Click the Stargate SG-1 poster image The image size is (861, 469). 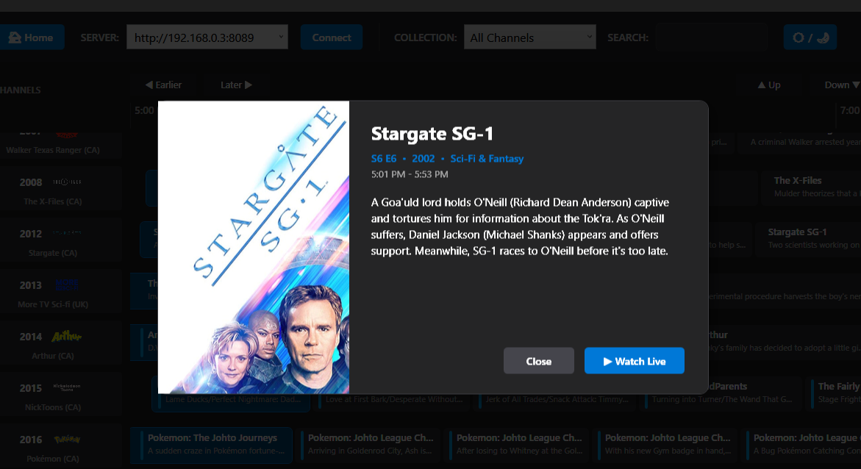click(254, 247)
